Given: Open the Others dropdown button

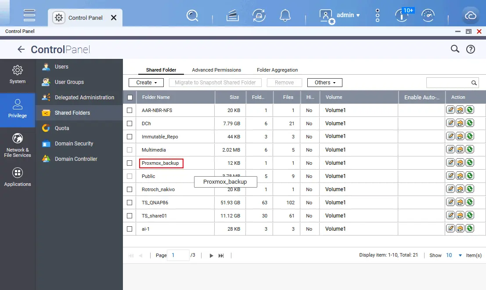Looking at the screenshot, I should click(325, 83).
